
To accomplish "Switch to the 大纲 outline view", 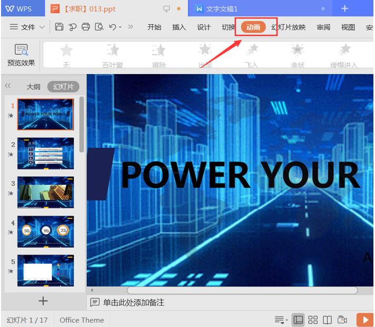I will coord(33,87).
